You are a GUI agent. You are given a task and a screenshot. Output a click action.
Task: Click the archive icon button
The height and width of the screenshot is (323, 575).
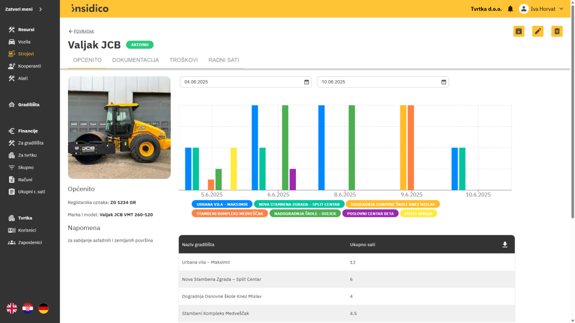click(x=519, y=31)
